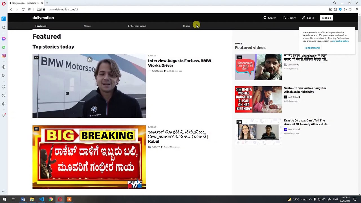Screen dimensions: 361x203
Task: Open the Windows Start menu
Action: 4,199
